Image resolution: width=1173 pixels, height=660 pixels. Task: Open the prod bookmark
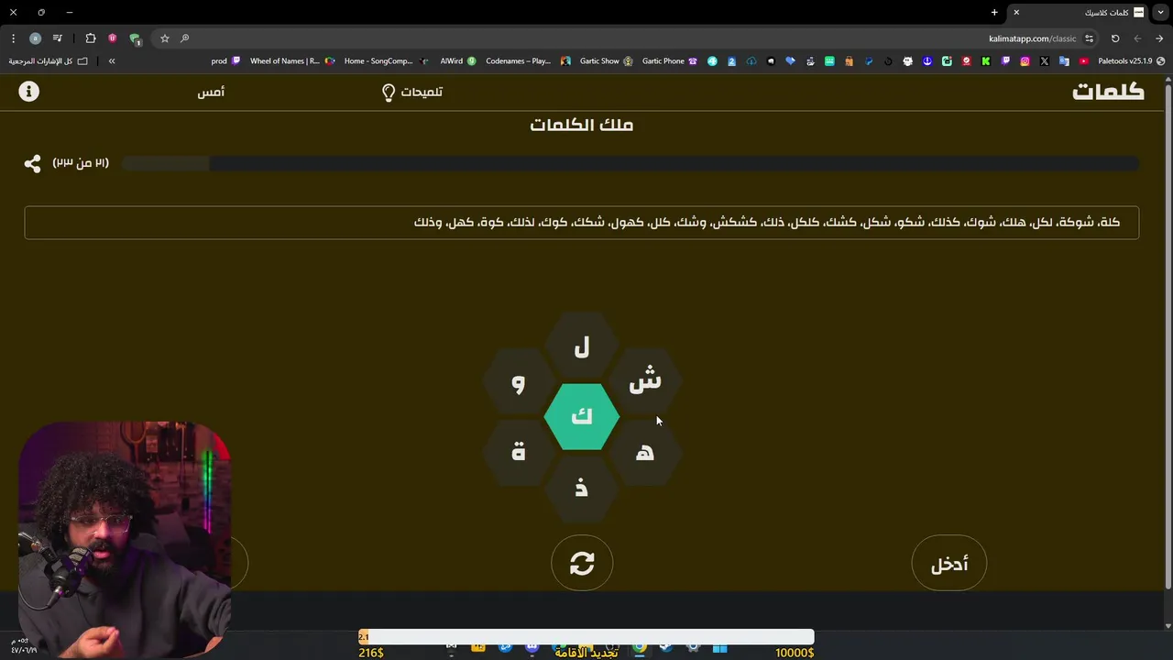click(225, 61)
